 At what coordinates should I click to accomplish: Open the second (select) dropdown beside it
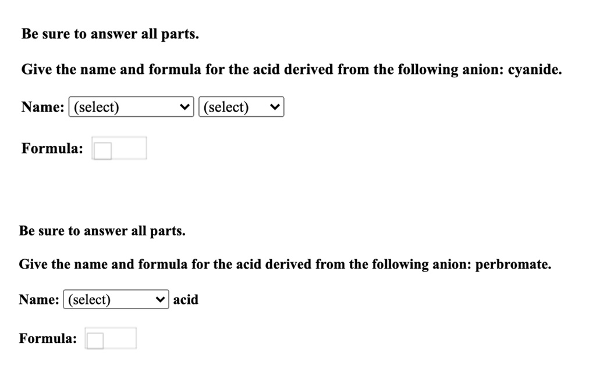pos(240,106)
